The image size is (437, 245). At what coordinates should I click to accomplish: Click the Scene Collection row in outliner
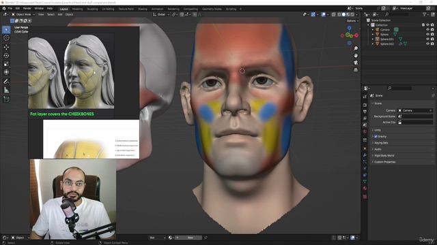pyautogui.click(x=381, y=20)
